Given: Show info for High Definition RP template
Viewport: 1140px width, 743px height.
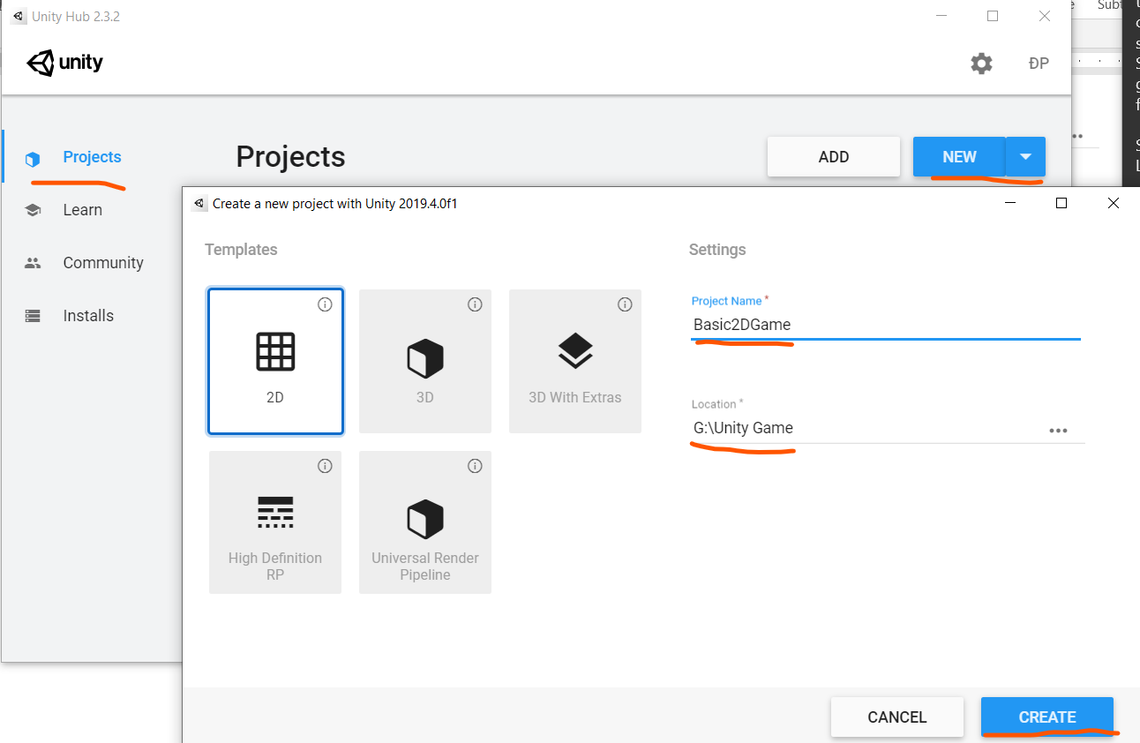Looking at the screenshot, I should tap(325, 466).
